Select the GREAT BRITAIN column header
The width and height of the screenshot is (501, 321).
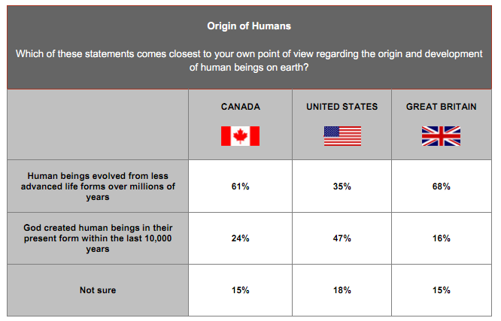click(x=441, y=107)
